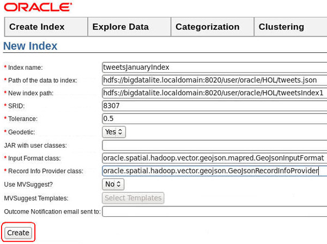The height and width of the screenshot is (244, 327).
Task: Click the MVSuggest Templates label
Action: pyautogui.click(x=34, y=198)
